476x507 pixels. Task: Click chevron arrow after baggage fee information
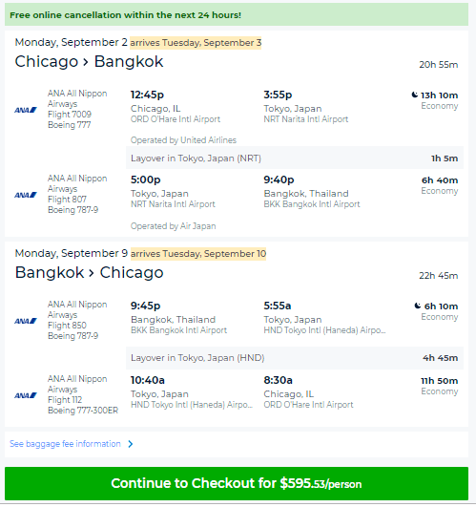pos(131,444)
